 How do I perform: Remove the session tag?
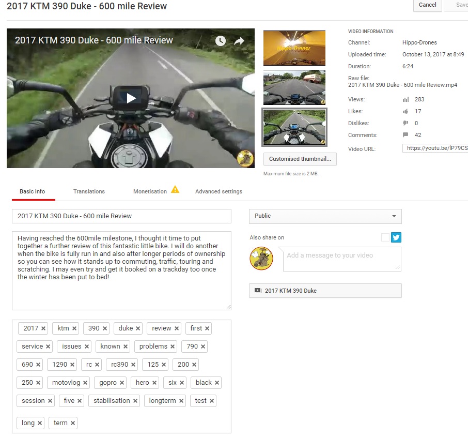tap(50, 401)
